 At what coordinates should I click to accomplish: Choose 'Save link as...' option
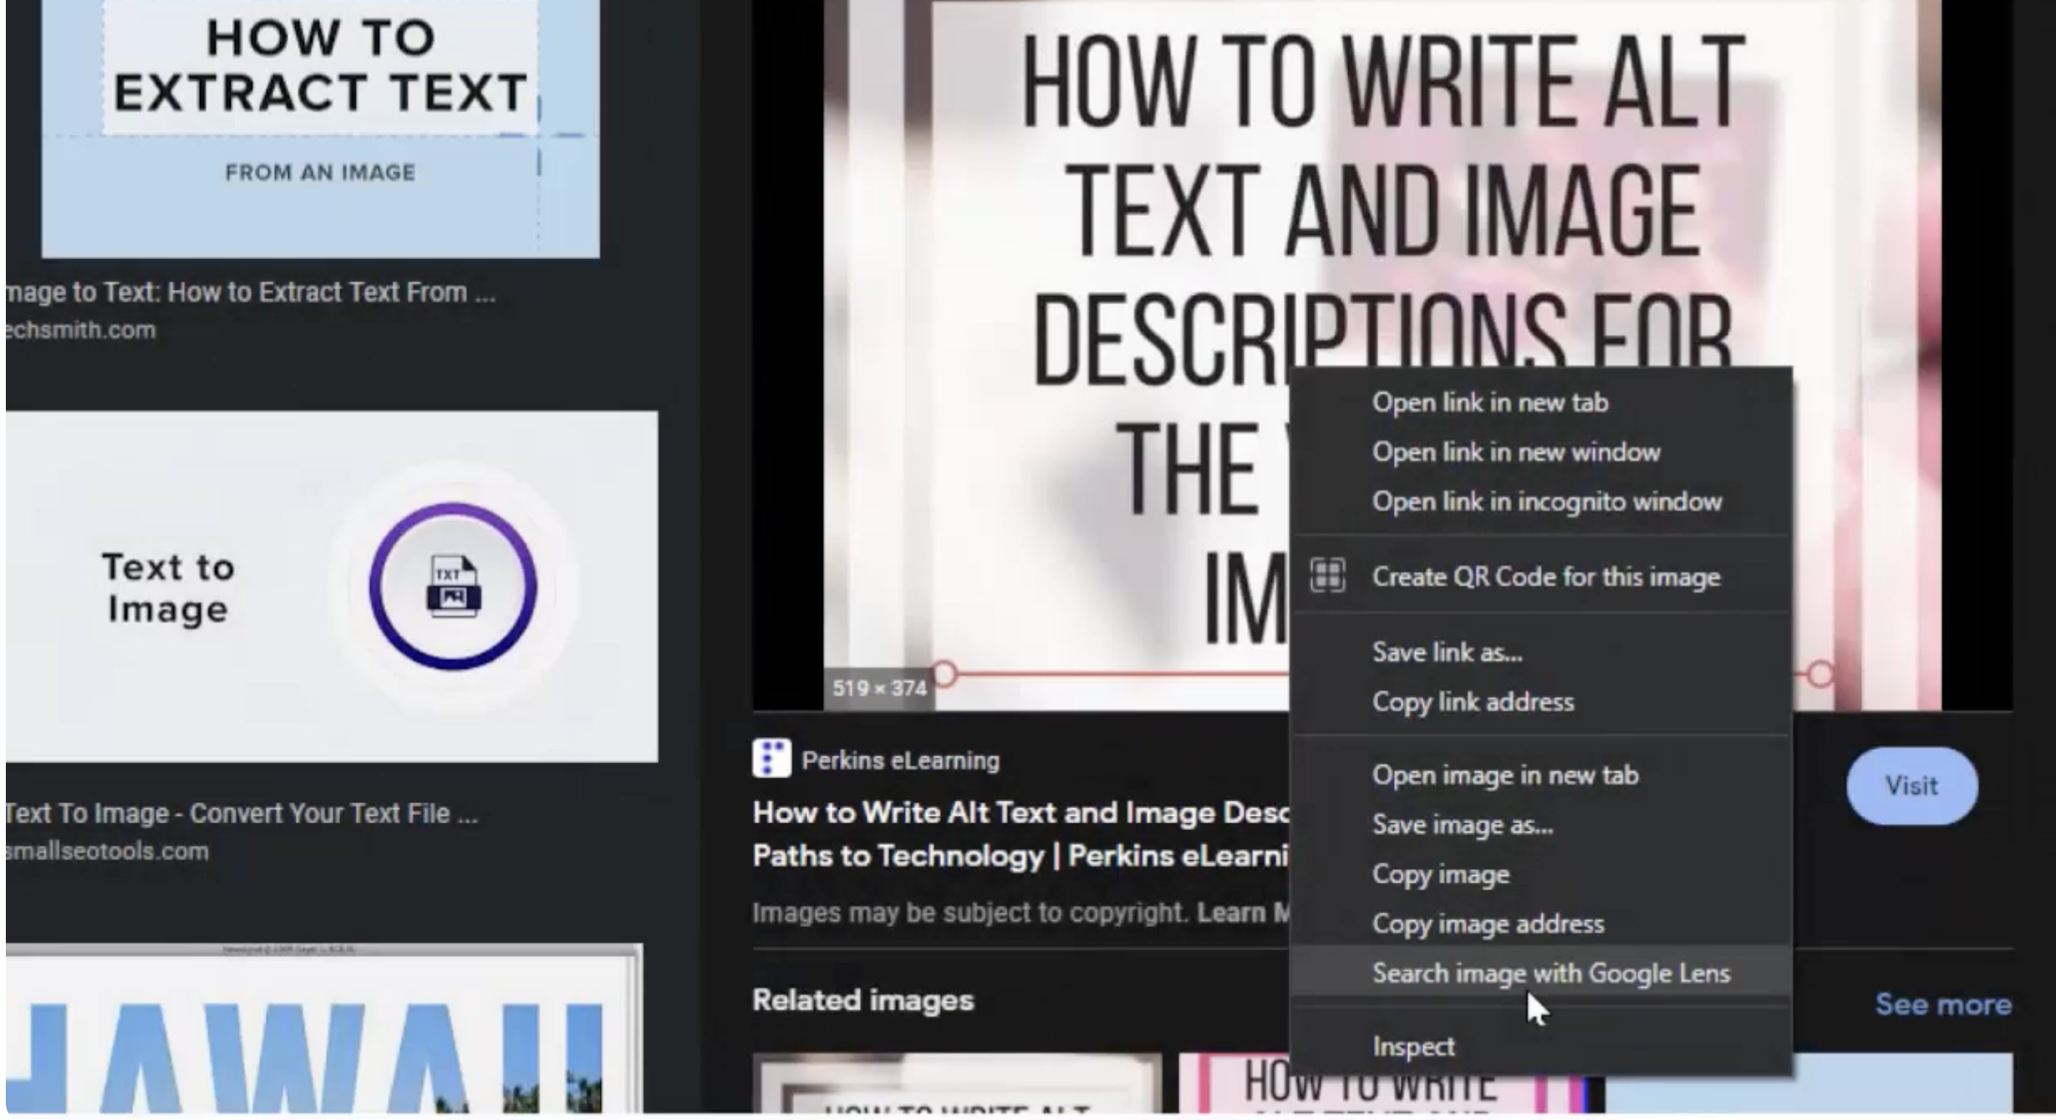[1447, 652]
